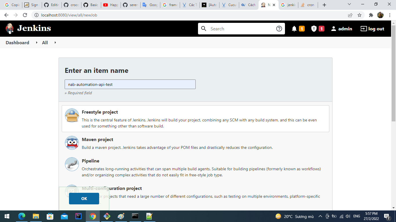Expand the Dashboard breadcrumb arrow
This screenshot has width=396, height=222.
(37, 42)
